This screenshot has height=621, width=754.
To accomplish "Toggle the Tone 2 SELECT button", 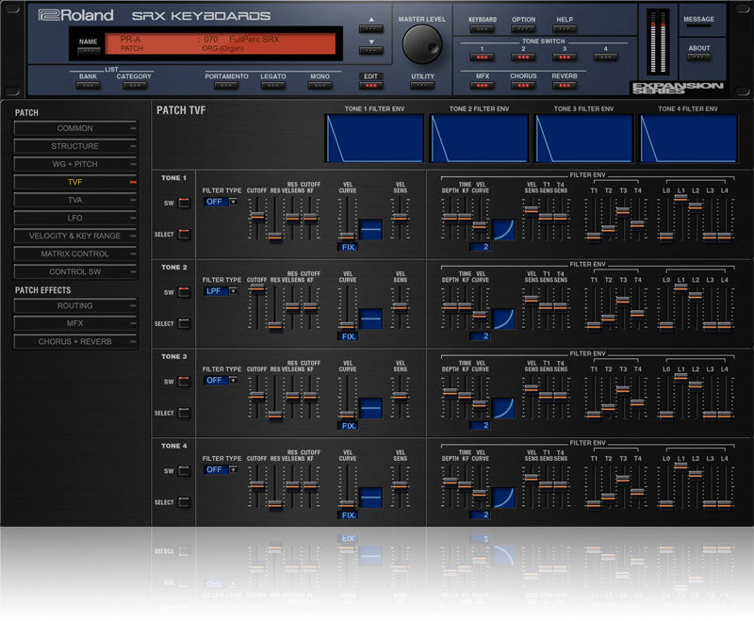I will [184, 323].
